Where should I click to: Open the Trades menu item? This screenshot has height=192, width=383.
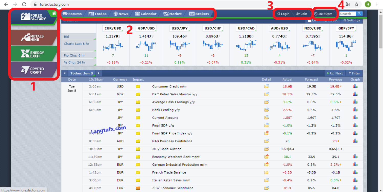(x=97, y=14)
